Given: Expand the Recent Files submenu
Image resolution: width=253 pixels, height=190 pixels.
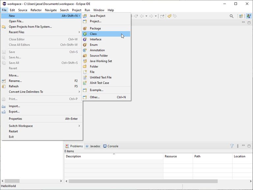Looking at the screenshot, I should click(x=79, y=32).
